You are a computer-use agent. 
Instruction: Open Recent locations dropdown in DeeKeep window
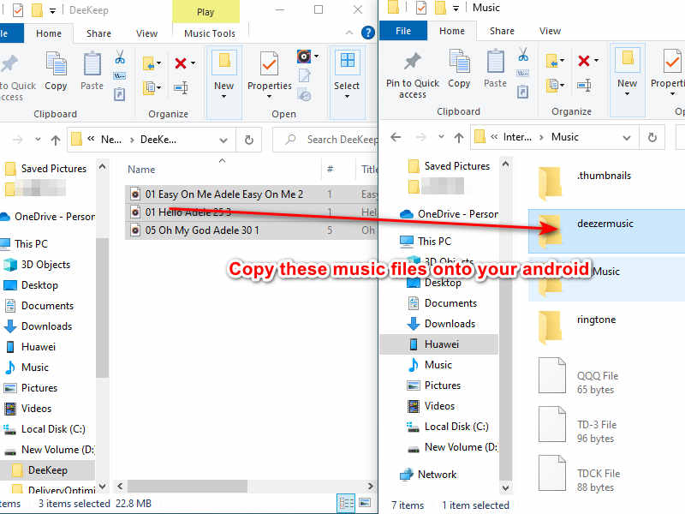coord(38,140)
